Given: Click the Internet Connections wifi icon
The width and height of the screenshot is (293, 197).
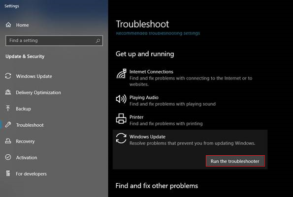Looking at the screenshot, I should (121, 74).
